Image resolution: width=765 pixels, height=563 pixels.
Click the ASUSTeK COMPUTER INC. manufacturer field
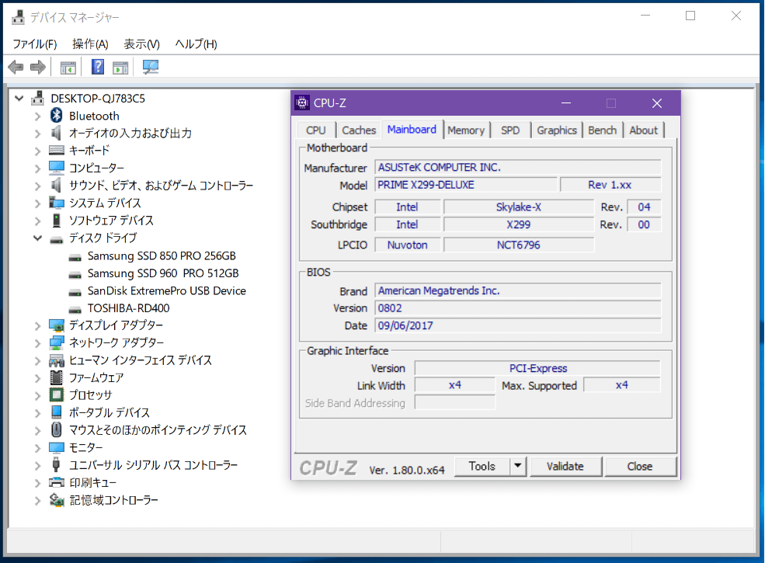pyautogui.click(x=518, y=167)
